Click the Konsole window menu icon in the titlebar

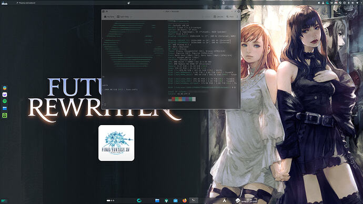pos(104,11)
